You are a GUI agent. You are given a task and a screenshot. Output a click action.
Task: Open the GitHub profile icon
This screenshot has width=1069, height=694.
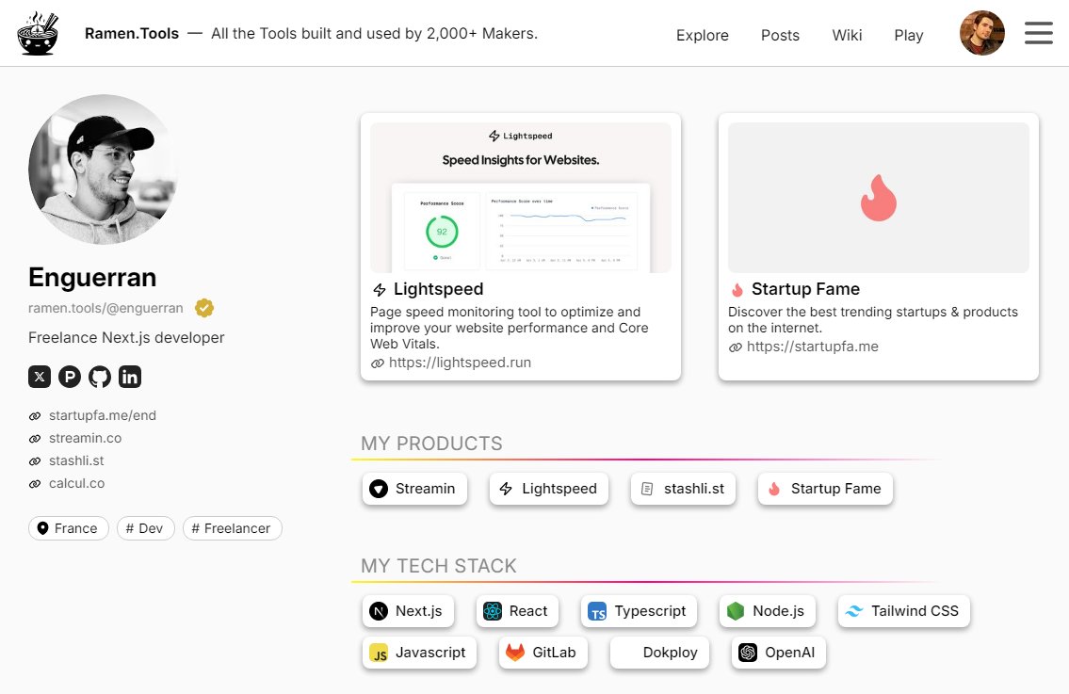[100, 377]
